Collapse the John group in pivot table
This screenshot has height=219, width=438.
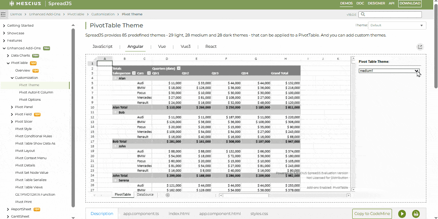115,146
